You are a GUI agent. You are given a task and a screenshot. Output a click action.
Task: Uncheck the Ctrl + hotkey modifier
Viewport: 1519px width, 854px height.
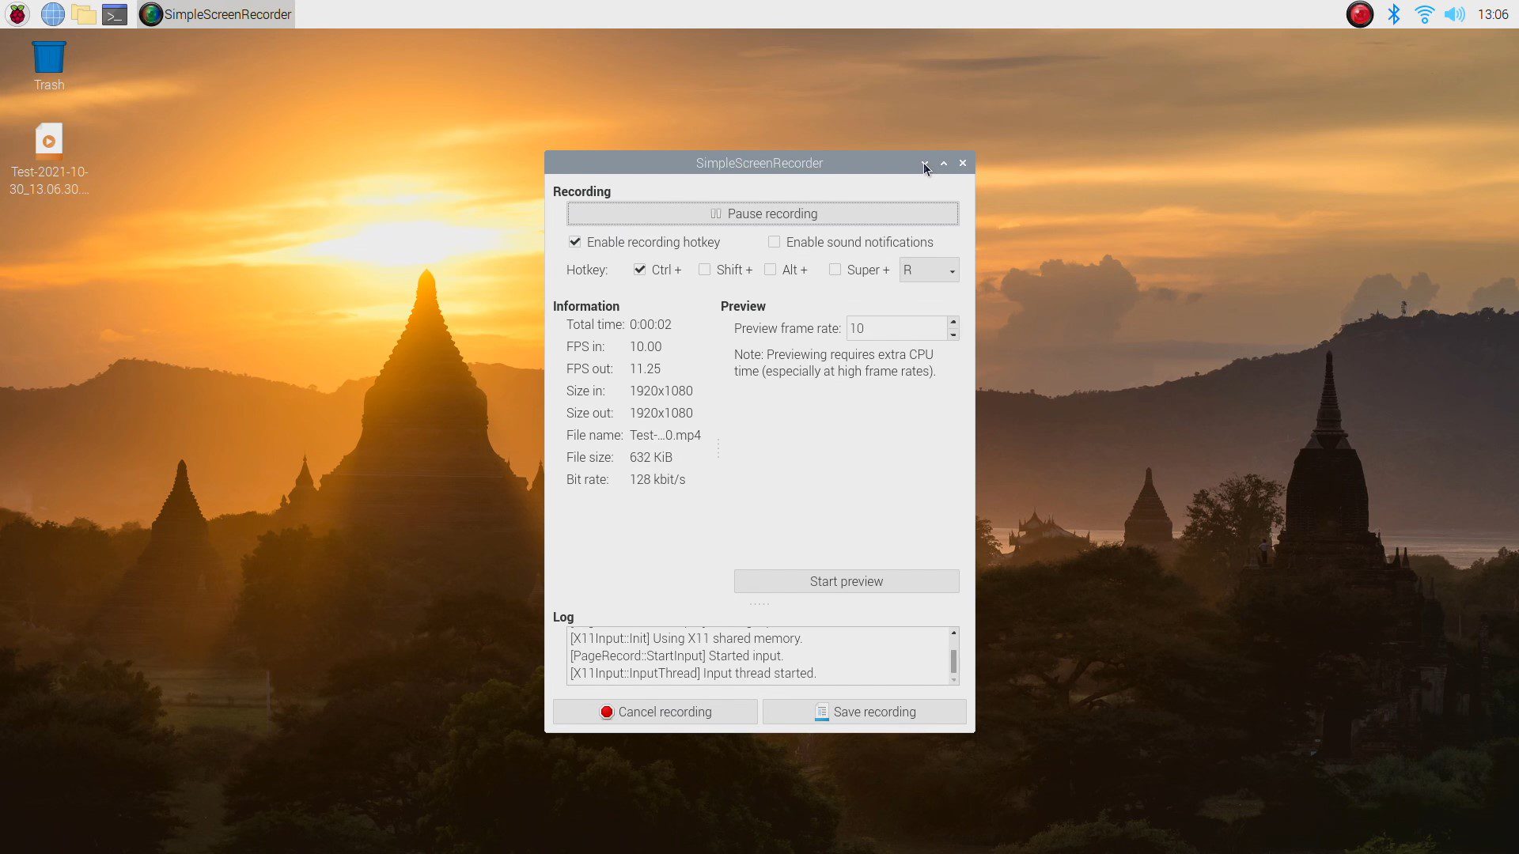pyautogui.click(x=639, y=270)
